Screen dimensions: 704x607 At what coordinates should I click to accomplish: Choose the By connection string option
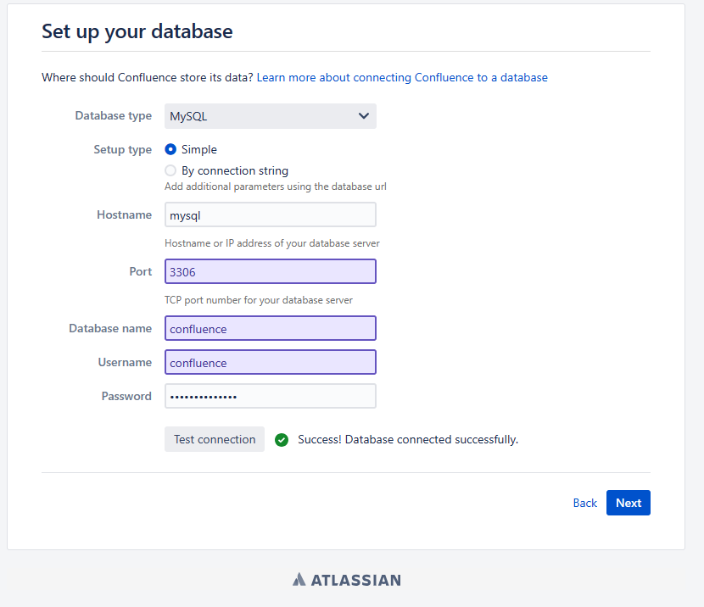[x=170, y=170]
